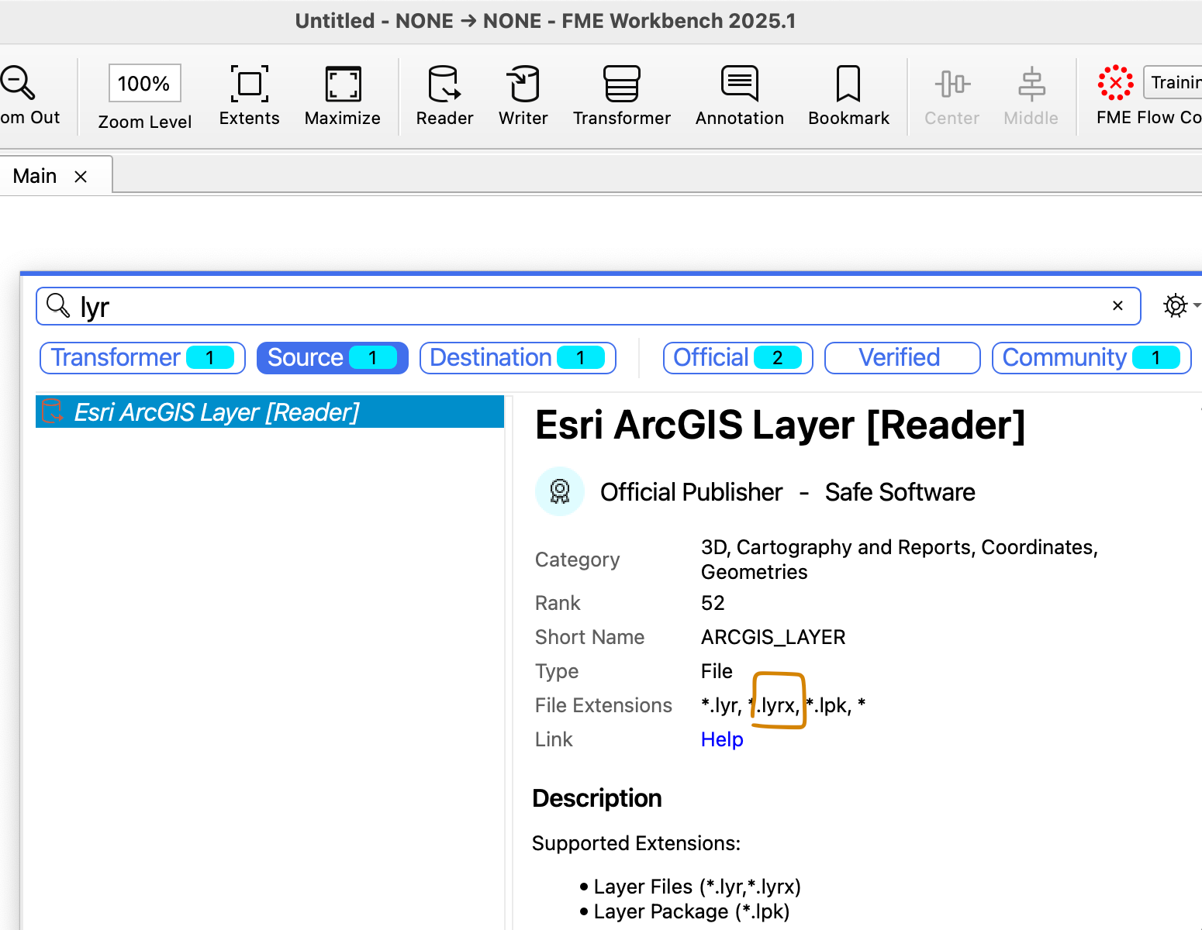Click the Esri ArcGIS Layer [Reader] heading
1202x930 pixels.
780,425
